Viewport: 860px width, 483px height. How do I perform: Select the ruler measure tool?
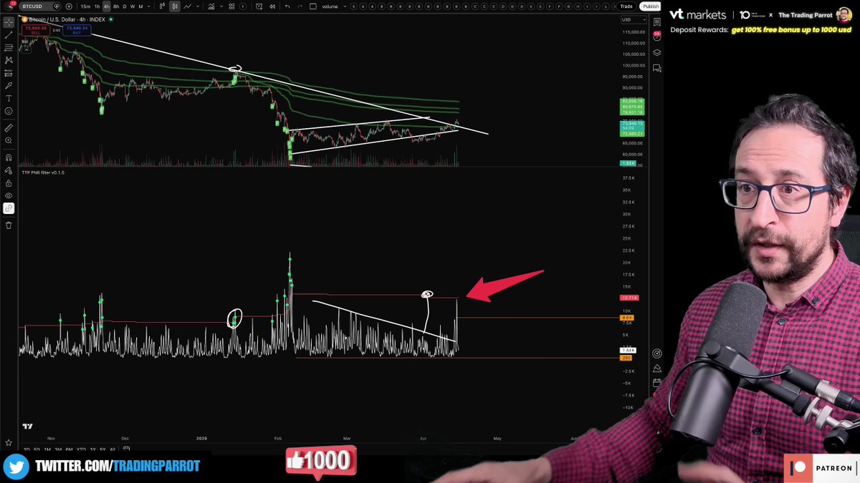tap(9, 127)
